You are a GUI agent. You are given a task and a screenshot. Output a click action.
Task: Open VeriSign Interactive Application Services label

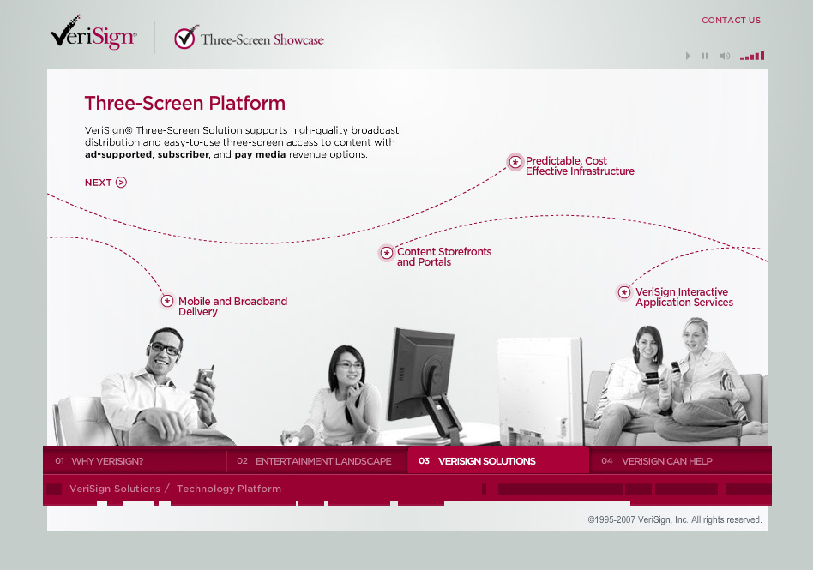tap(684, 297)
